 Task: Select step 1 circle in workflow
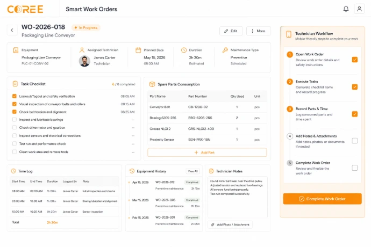tap(290, 55)
